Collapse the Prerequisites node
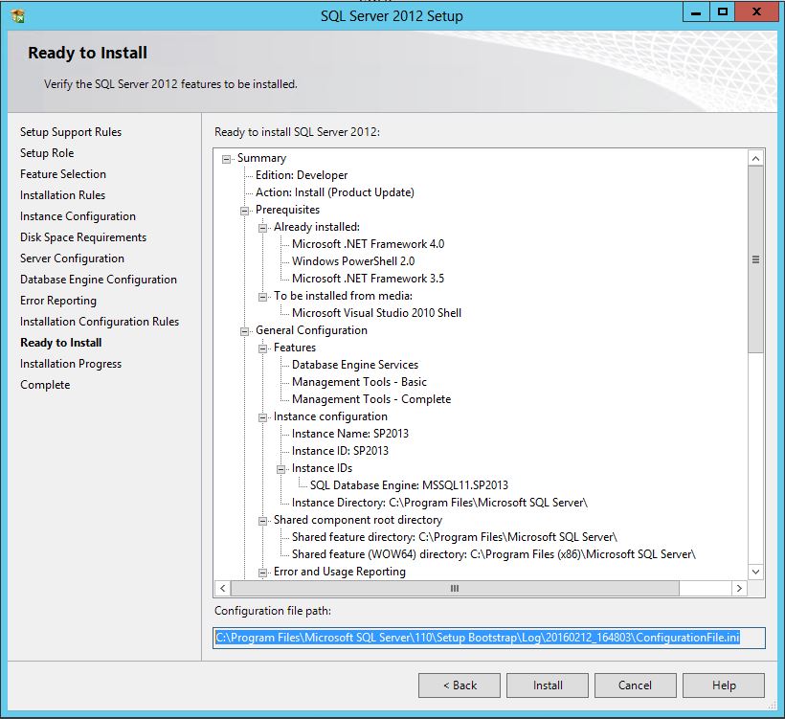The height and width of the screenshot is (719, 785). [244, 211]
